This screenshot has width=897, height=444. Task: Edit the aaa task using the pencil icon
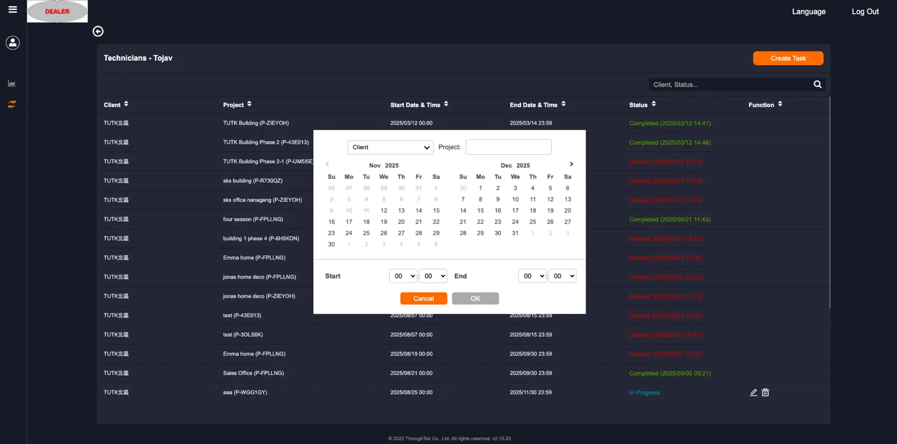(753, 392)
